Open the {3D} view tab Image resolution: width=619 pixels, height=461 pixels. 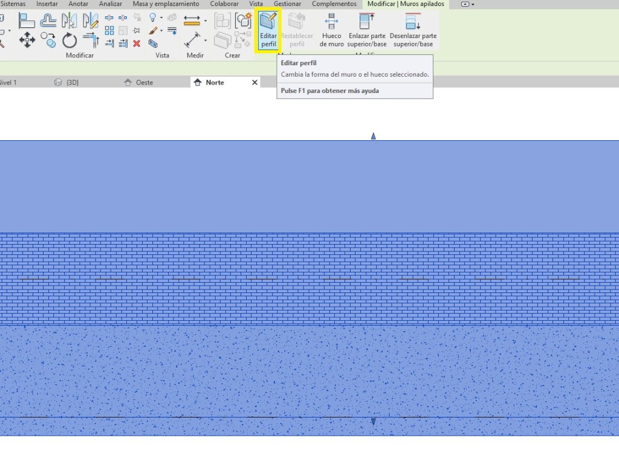pos(72,83)
